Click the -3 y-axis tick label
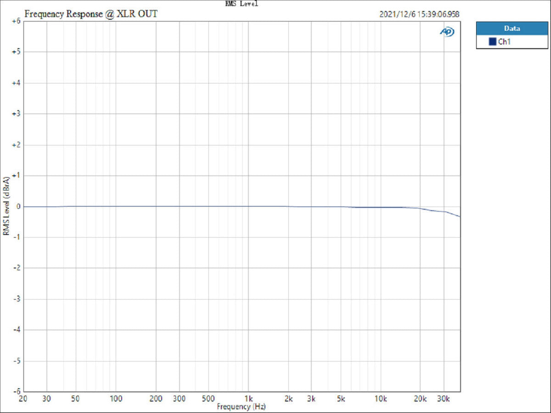Screen dimensions: 551x413 16,299
